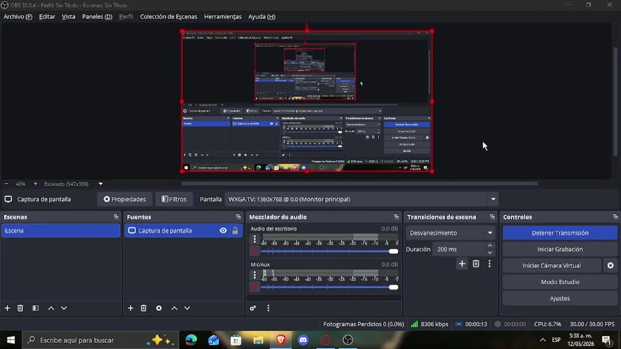Open File Explorer from the taskbar

coord(258,340)
